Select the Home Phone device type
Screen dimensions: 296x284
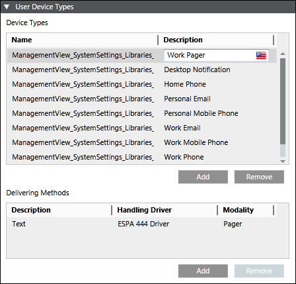coord(142,84)
